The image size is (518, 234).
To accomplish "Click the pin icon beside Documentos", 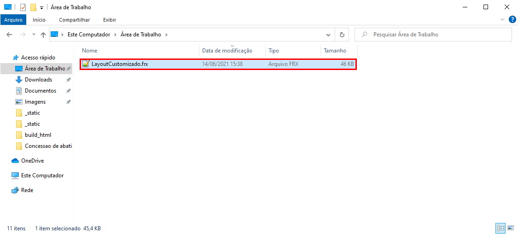I will click(x=69, y=91).
